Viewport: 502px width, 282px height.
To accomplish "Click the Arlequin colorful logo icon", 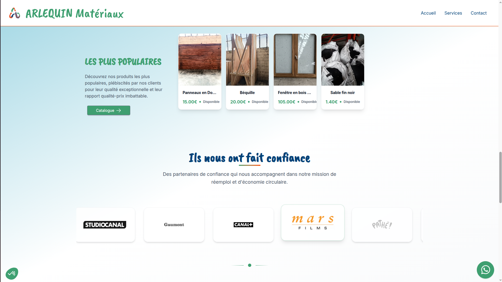I will click(x=15, y=13).
